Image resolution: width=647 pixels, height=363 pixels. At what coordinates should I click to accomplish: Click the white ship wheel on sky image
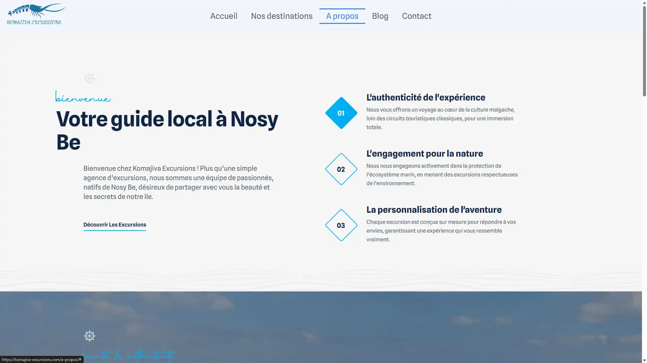(90, 336)
